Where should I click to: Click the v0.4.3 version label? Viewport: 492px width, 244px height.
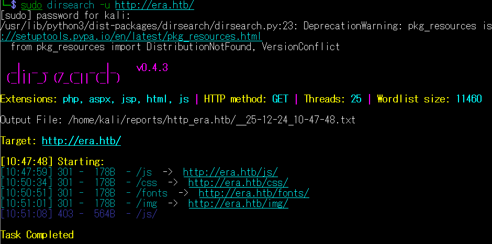pyautogui.click(x=152, y=68)
